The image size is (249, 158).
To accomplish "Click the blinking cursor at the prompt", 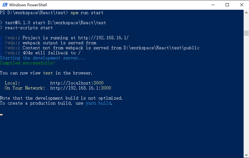I will (1, 115).
